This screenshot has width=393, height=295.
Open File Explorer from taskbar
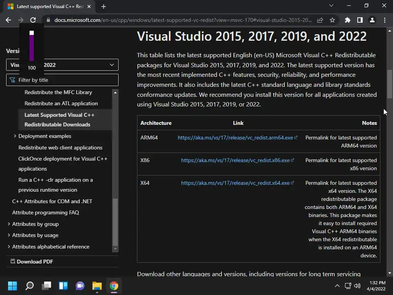[97, 286]
